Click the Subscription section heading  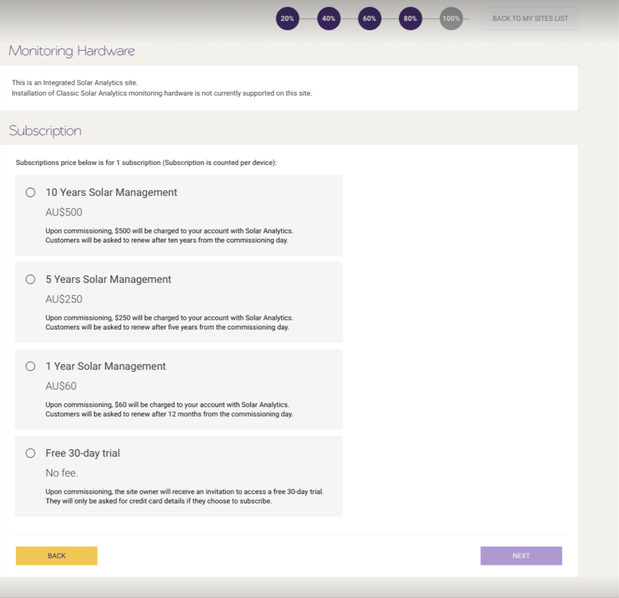[x=45, y=130]
